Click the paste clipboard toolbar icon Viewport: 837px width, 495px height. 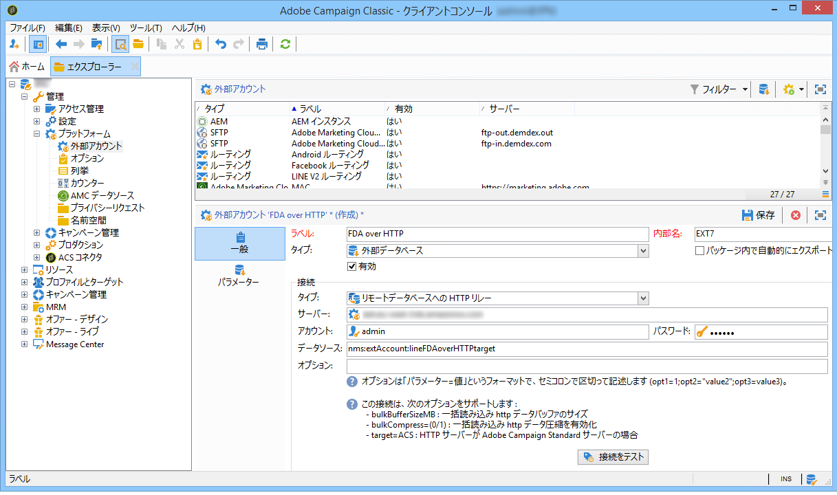pos(197,44)
